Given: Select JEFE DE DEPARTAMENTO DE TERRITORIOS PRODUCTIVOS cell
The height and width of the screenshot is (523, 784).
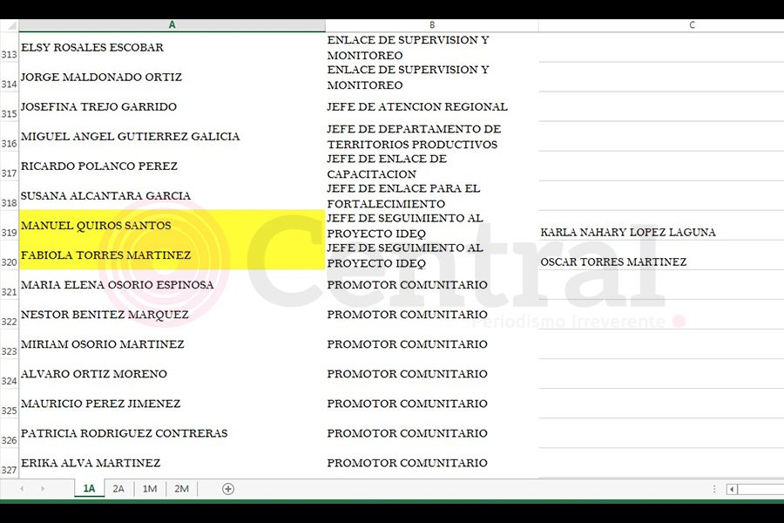Looking at the screenshot, I should click(432, 136).
